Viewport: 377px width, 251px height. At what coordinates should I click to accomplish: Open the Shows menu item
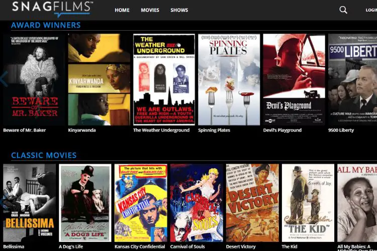pyautogui.click(x=179, y=10)
